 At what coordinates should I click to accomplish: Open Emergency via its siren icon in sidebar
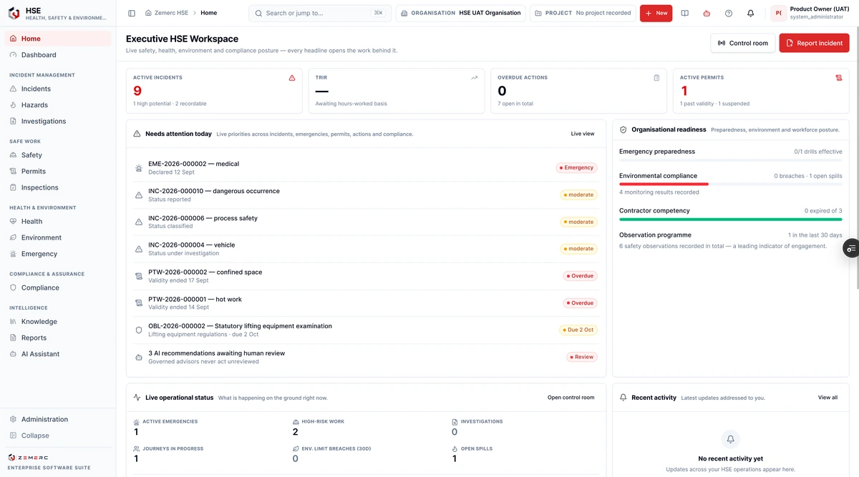coord(14,254)
